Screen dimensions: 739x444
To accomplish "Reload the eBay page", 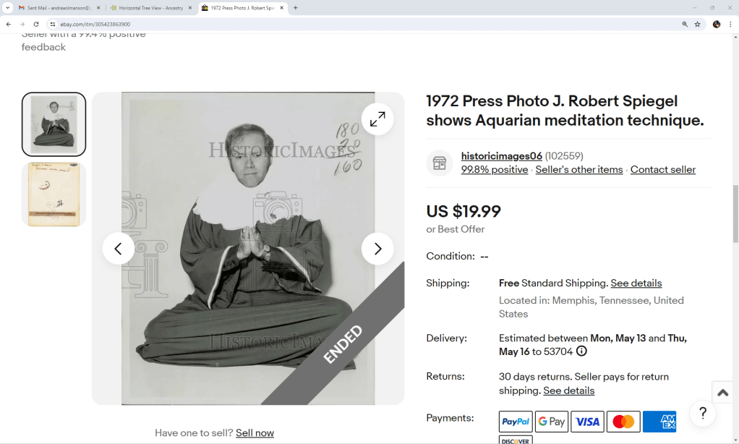I will click(36, 24).
